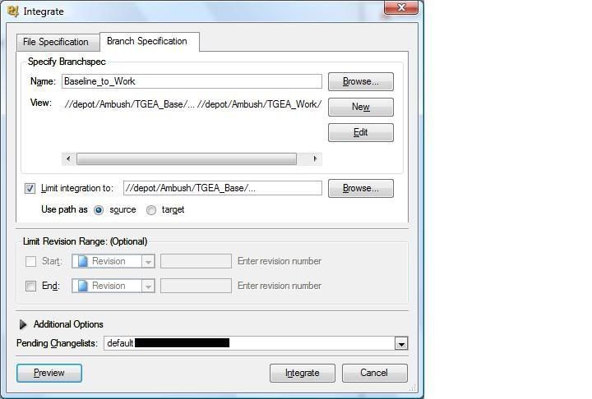This screenshot has width=592, height=399.
Task: Click the Edit branchspec button
Action: tap(360, 132)
